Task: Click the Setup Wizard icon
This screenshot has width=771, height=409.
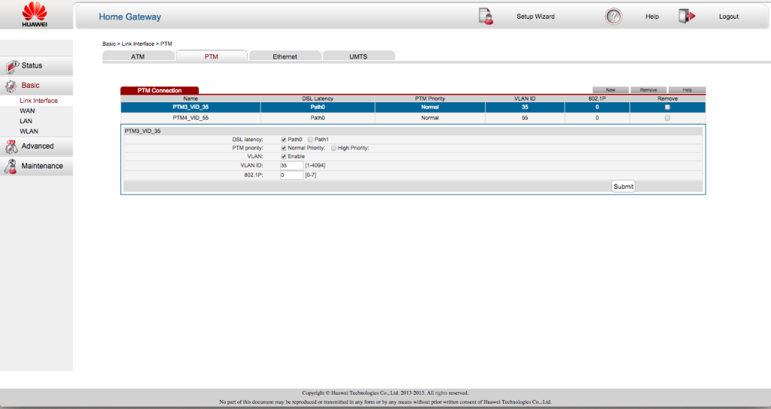Action: (486, 17)
